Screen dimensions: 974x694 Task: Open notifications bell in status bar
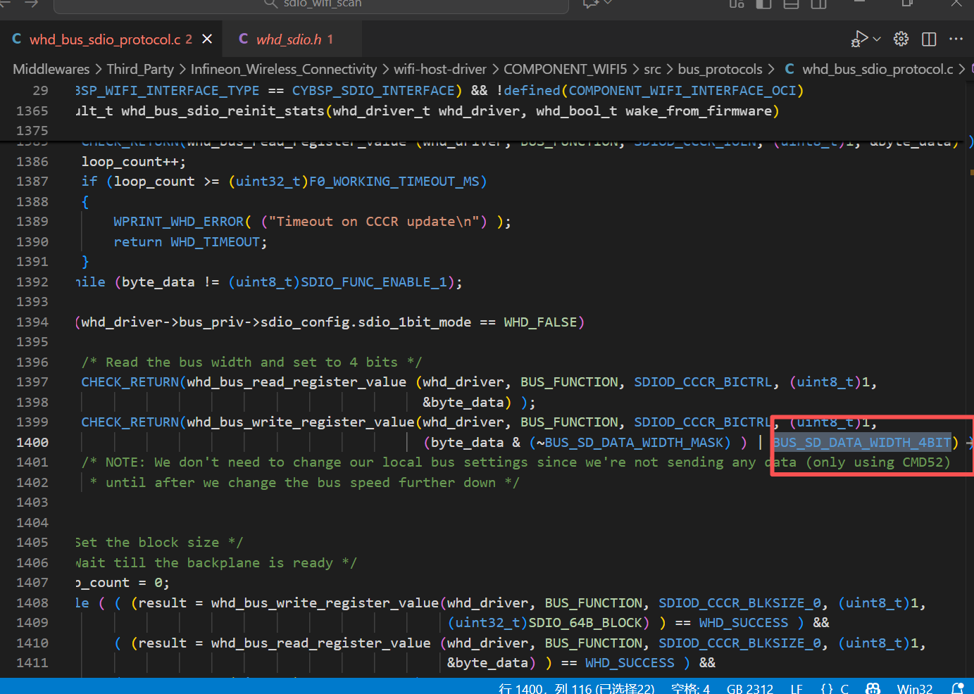click(957, 688)
